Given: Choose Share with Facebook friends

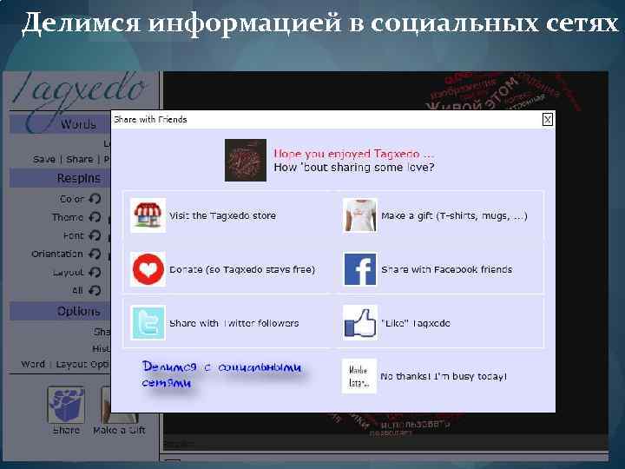Looking at the screenshot, I should (x=447, y=269).
